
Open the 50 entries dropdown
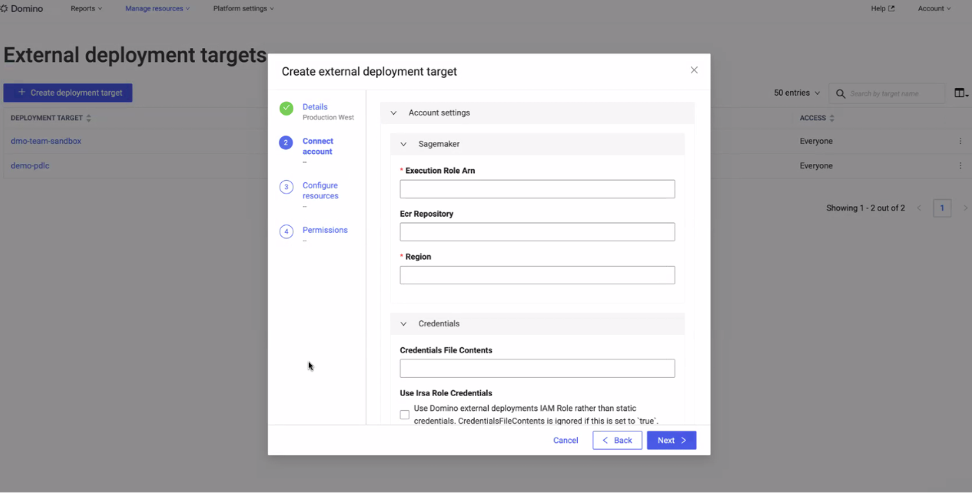point(796,93)
